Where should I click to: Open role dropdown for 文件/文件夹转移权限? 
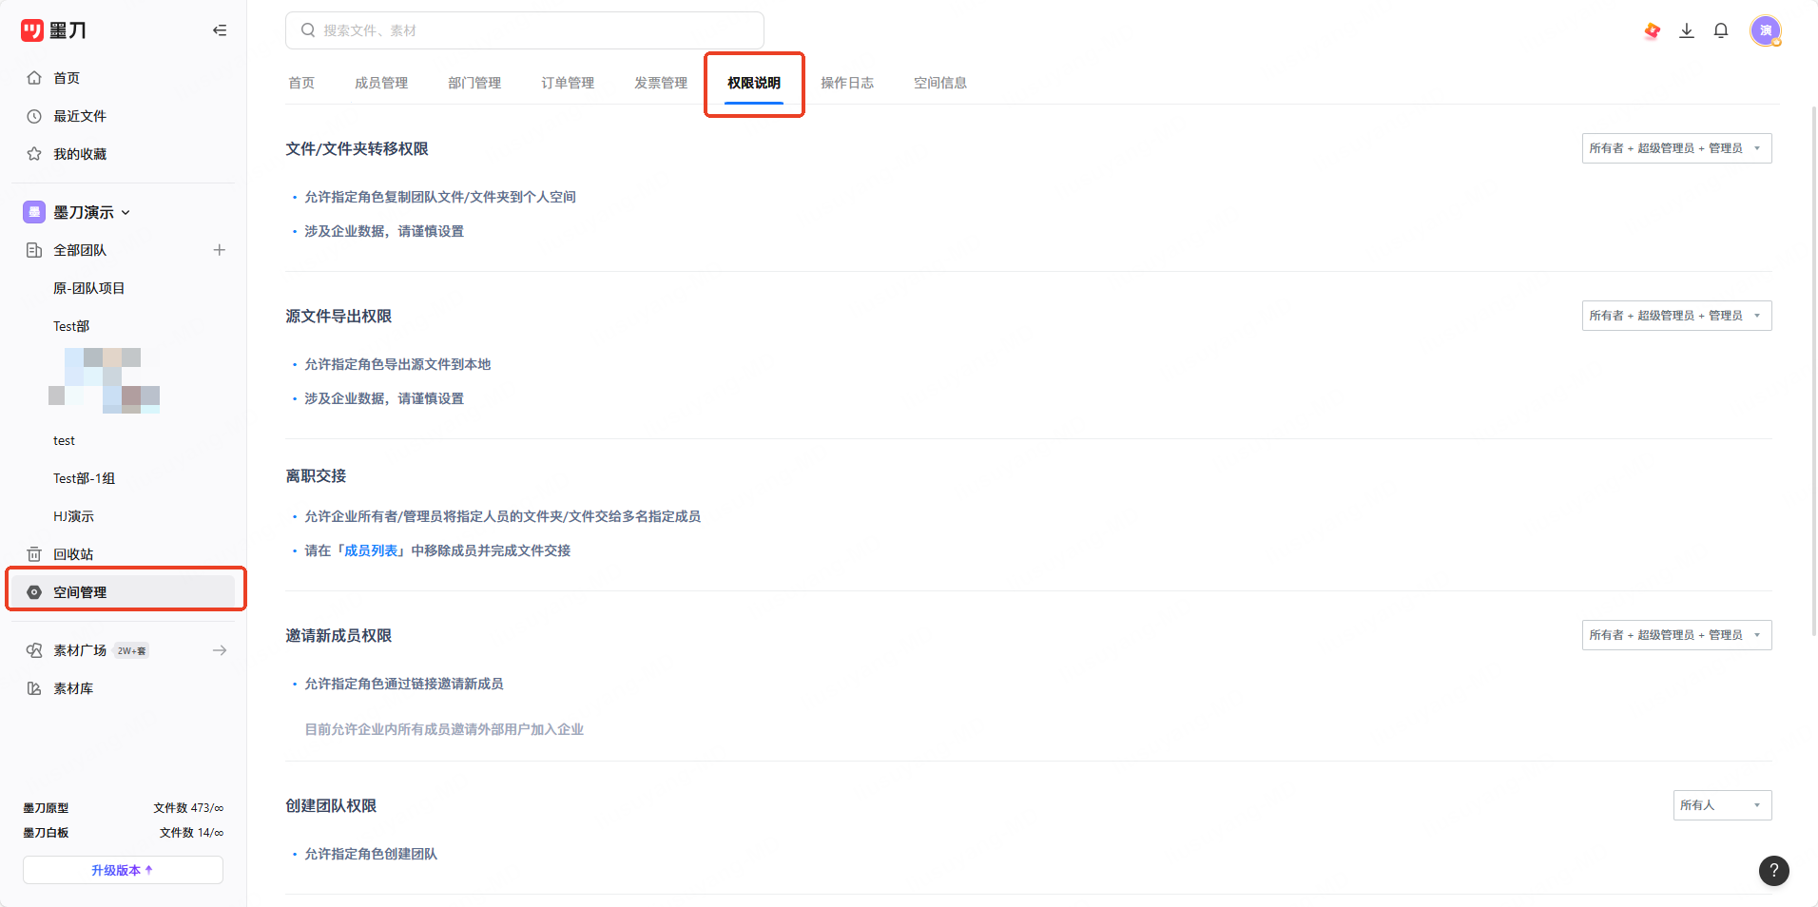[1677, 148]
